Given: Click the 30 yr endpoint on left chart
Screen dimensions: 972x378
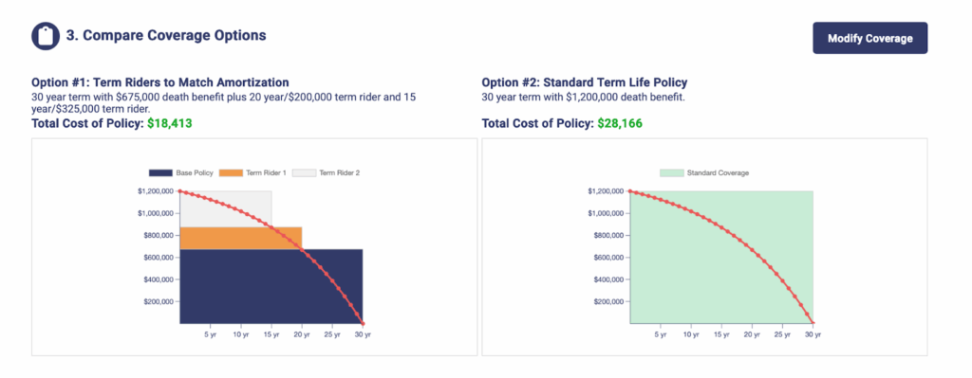Looking at the screenshot, I should pyautogui.click(x=363, y=323).
